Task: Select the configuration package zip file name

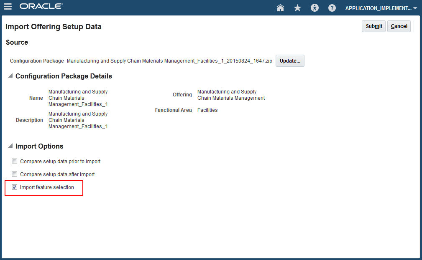Action: [169, 61]
